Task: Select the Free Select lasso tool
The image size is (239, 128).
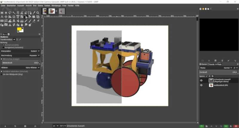Action: tap(10, 13)
